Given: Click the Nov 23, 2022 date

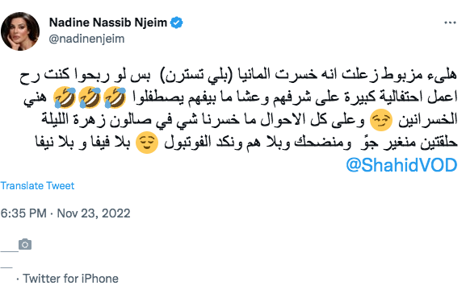Looking at the screenshot, I should [x=94, y=213].
